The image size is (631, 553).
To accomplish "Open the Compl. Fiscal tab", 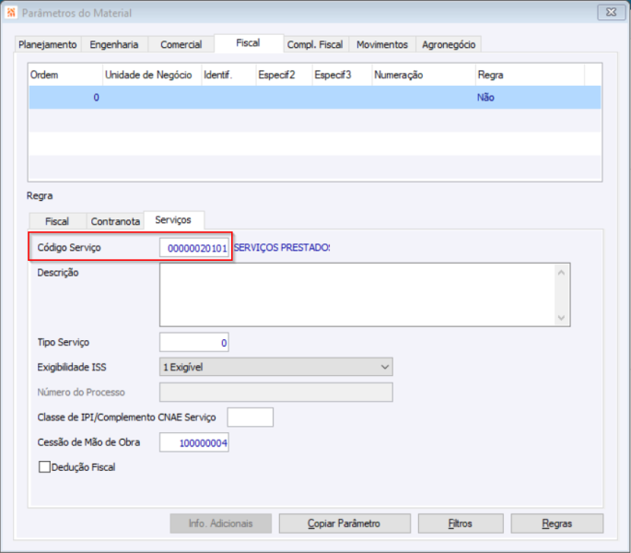I will 315,44.
